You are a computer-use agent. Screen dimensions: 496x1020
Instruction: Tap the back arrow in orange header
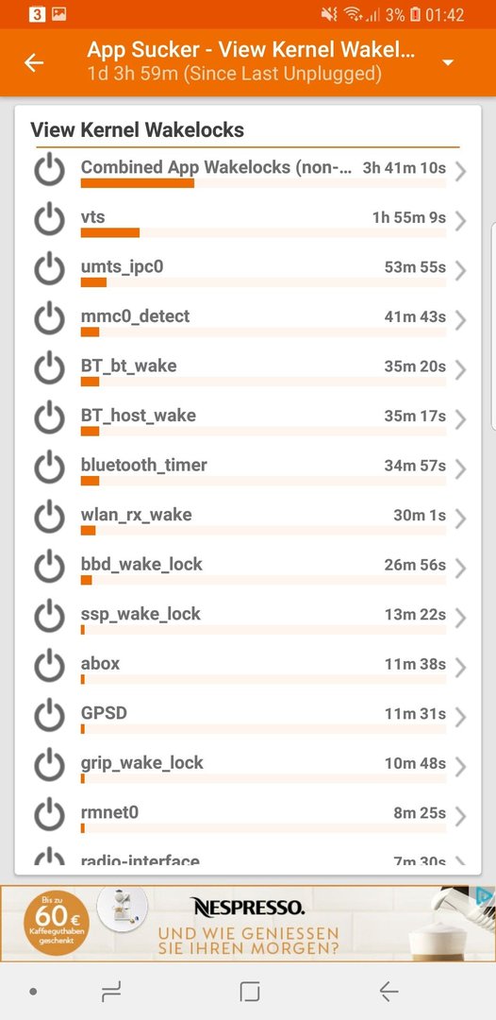click(x=34, y=62)
